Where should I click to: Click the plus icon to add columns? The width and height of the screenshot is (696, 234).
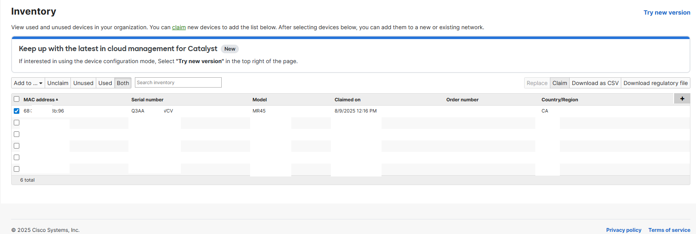682,99
